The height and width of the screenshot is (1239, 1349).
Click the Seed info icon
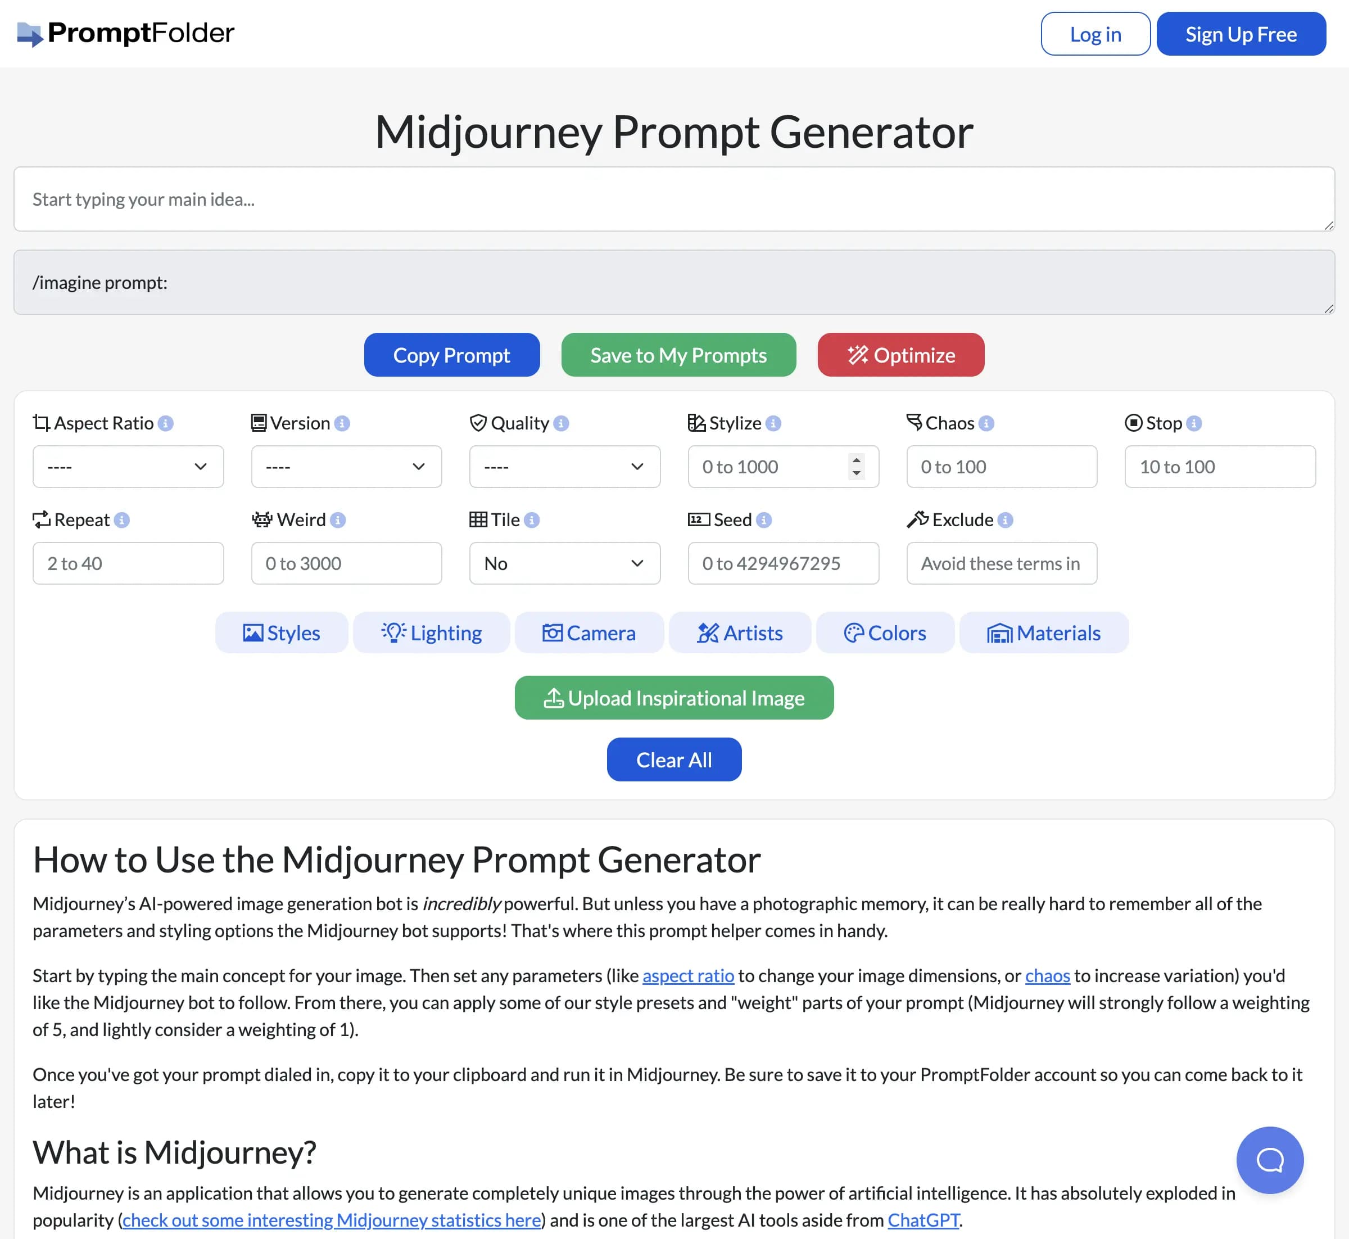(x=764, y=520)
